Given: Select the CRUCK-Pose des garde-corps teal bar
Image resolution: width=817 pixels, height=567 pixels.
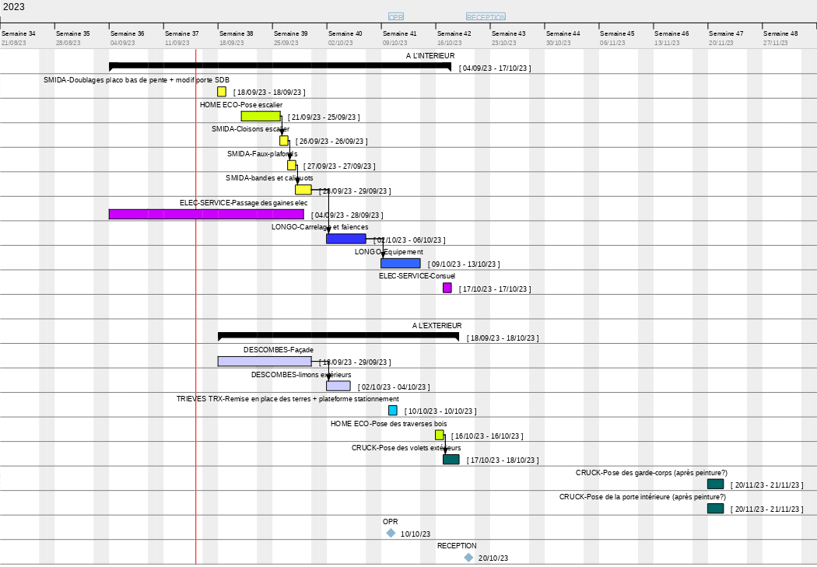Looking at the screenshot, I should tap(716, 484).
